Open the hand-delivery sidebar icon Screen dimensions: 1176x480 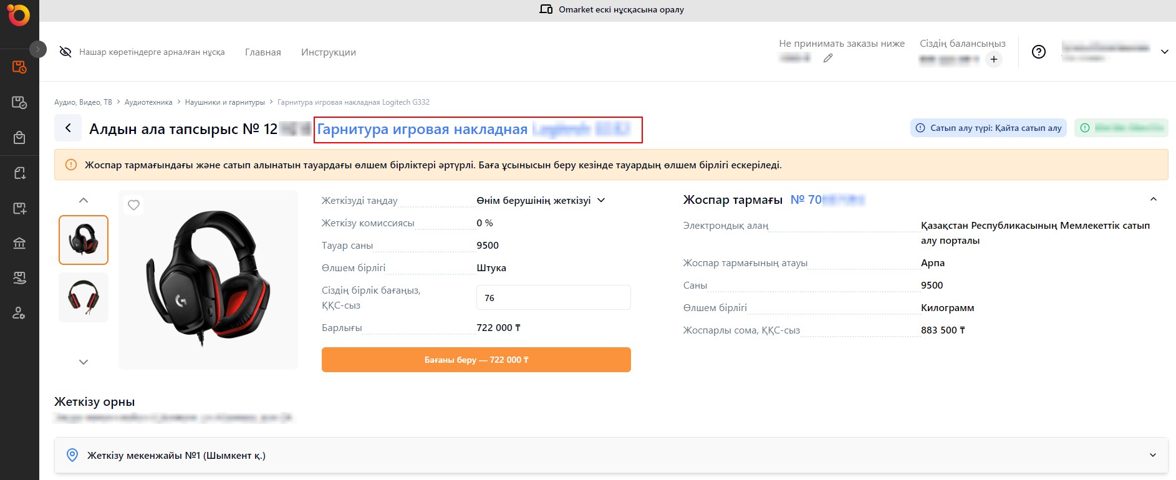[19, 278]
